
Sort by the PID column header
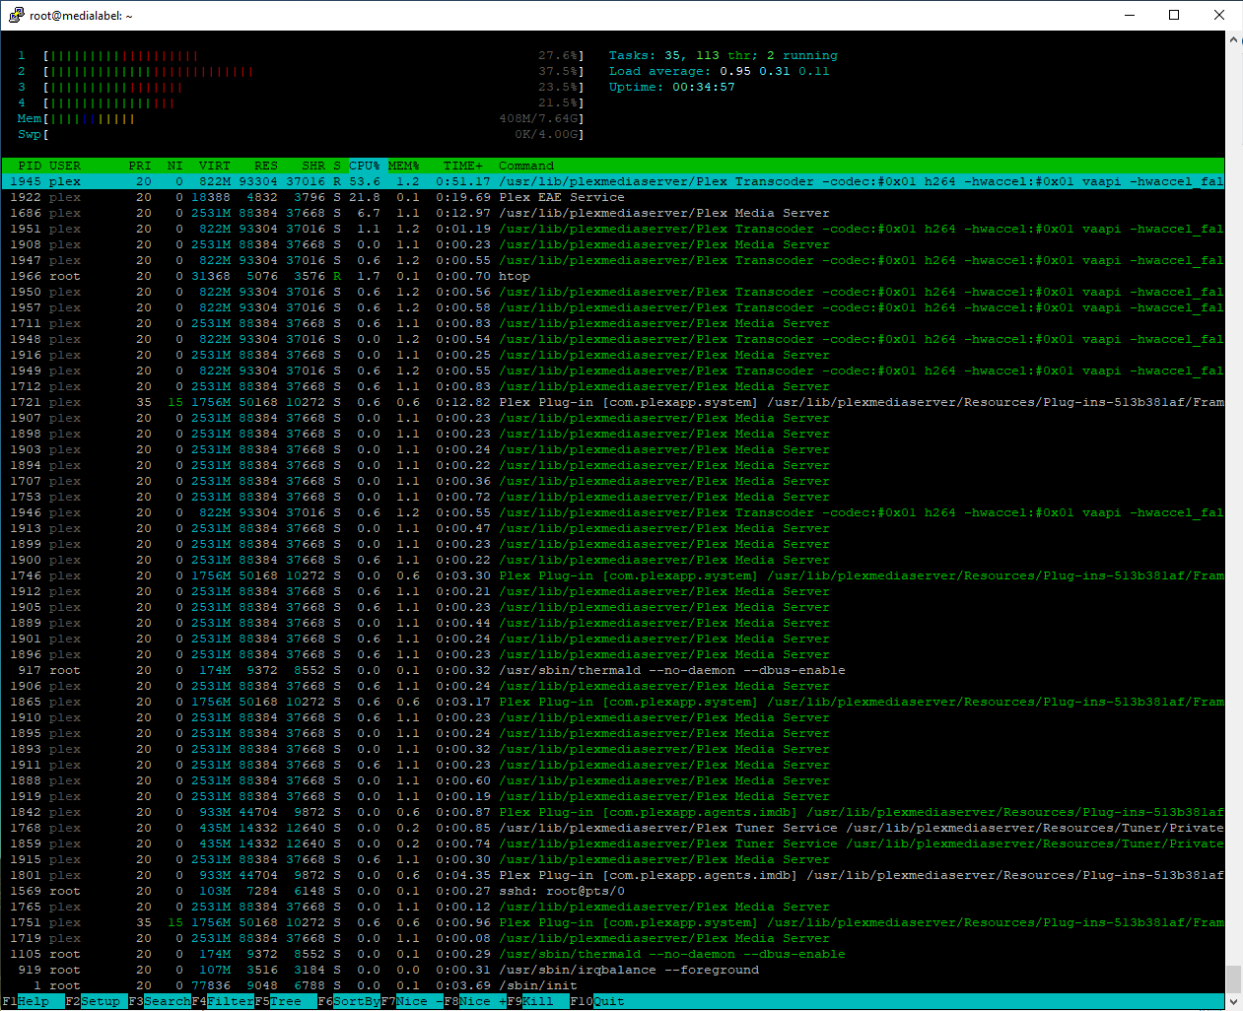[30, 166]
